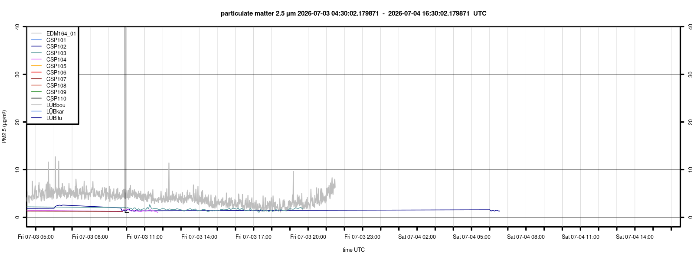Click the left axis 20 tick label
Screen dimensions: 694x260
[17, 122]
